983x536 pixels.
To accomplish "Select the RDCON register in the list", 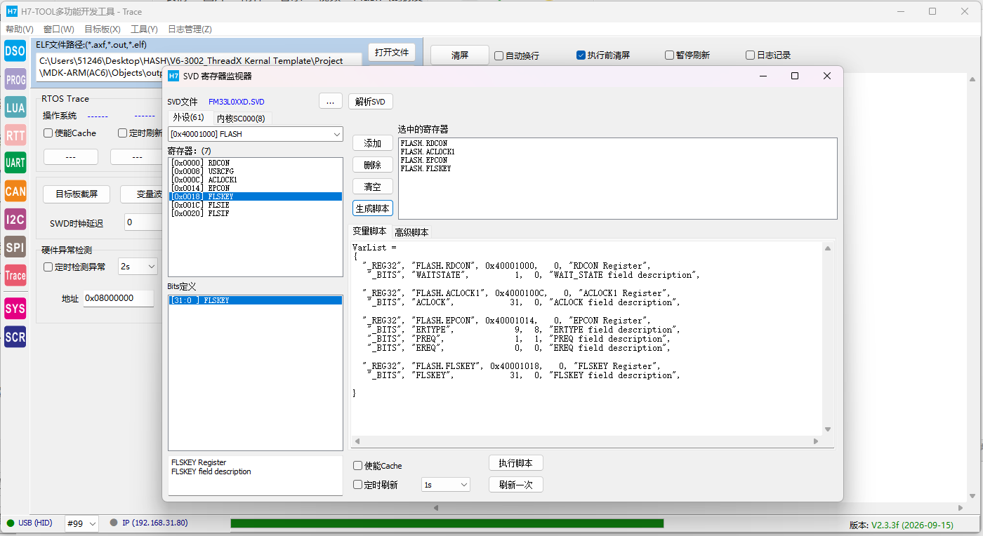I will [x=256, y=163].
